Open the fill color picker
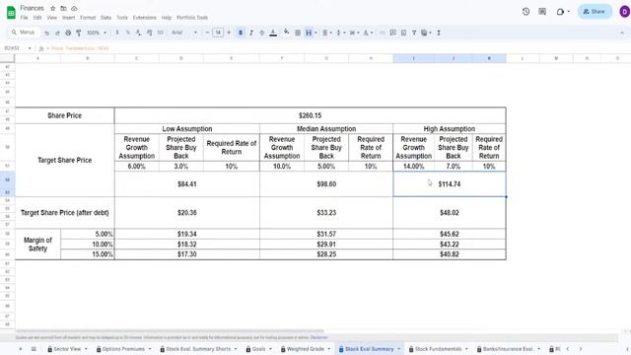 coord(287,33)
